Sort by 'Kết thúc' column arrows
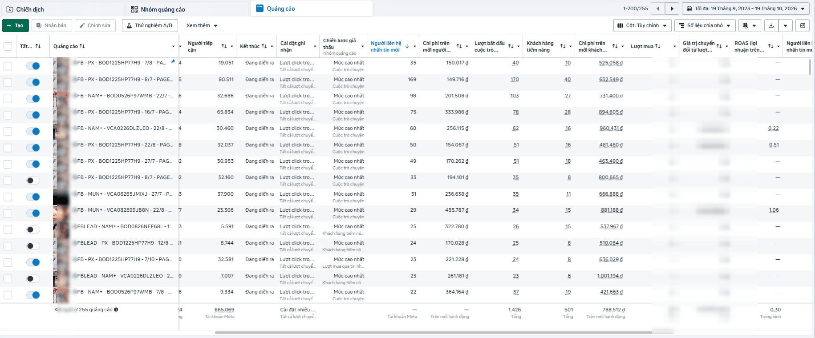The height and width of the screenshot is (338, 815). [x=264, y=46]
